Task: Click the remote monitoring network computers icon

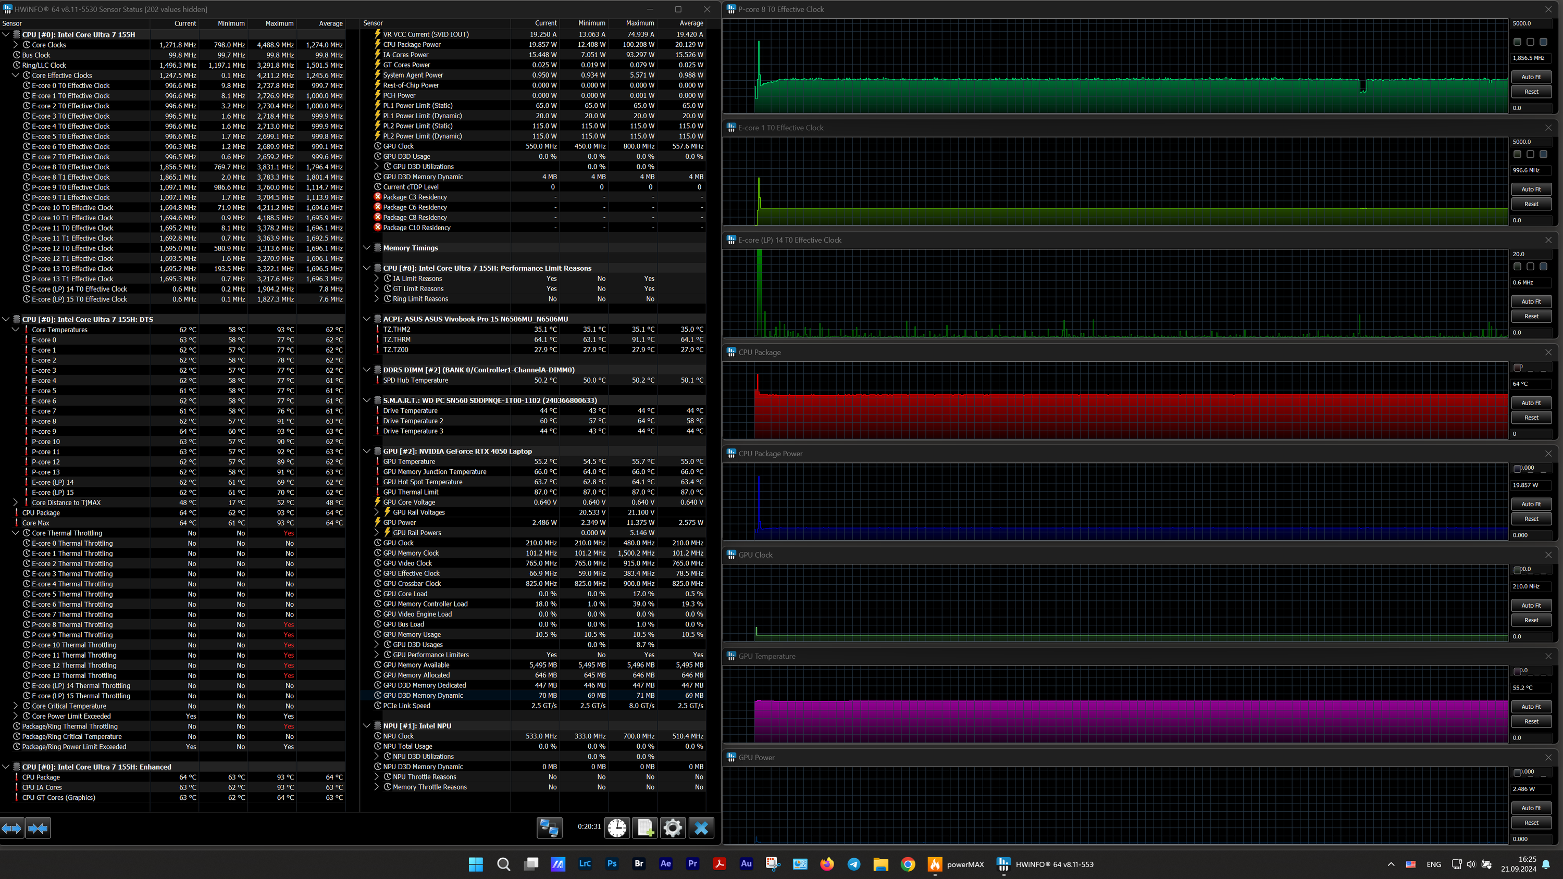Action: [x=549, y=827]
